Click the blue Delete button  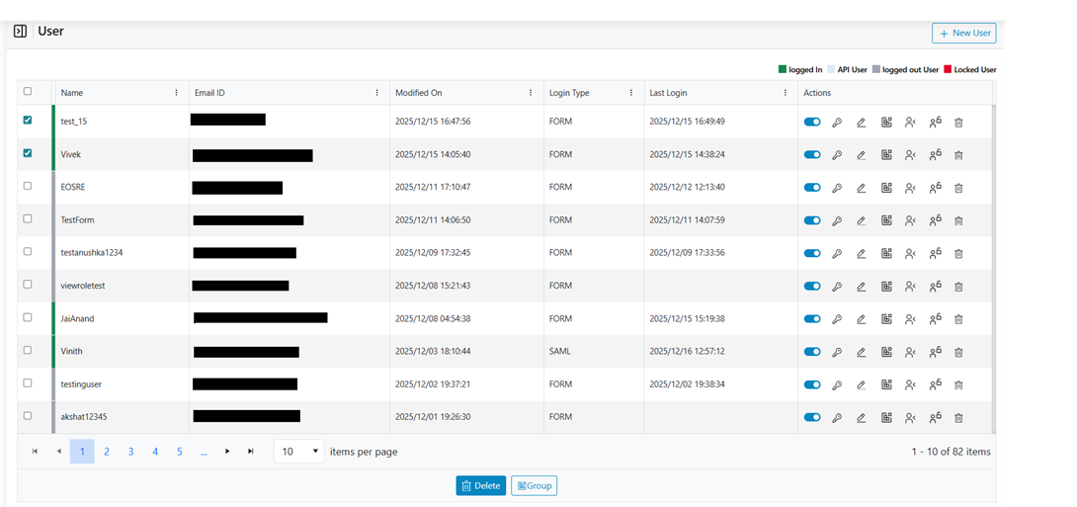point(481,485)
